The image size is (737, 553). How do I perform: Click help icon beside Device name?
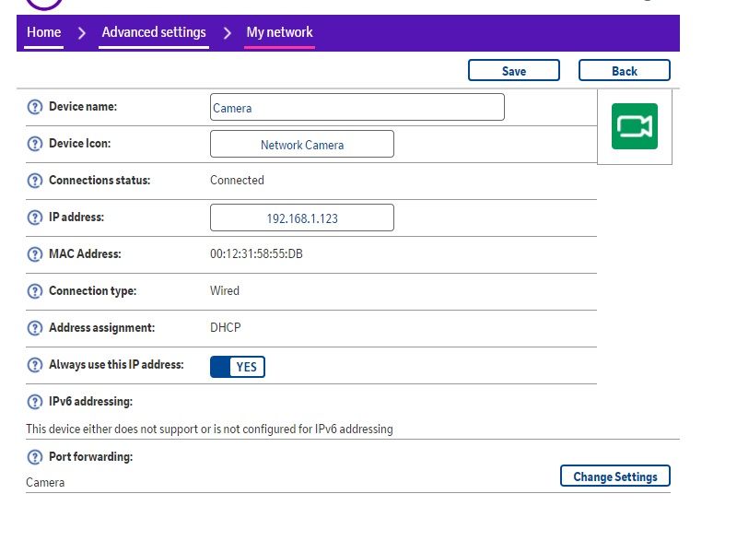pos(35,107)
